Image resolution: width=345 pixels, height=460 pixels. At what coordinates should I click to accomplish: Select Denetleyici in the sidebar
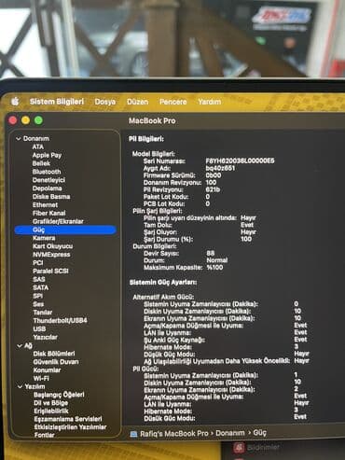click(x=48, y=180)
